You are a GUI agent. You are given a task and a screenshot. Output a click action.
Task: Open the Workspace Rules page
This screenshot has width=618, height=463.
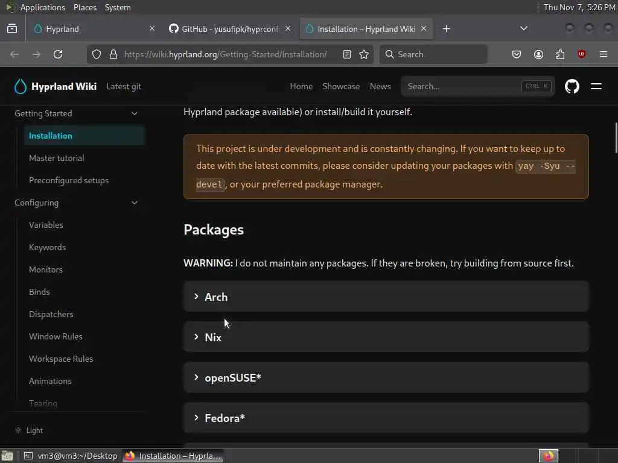coord(61,359)
